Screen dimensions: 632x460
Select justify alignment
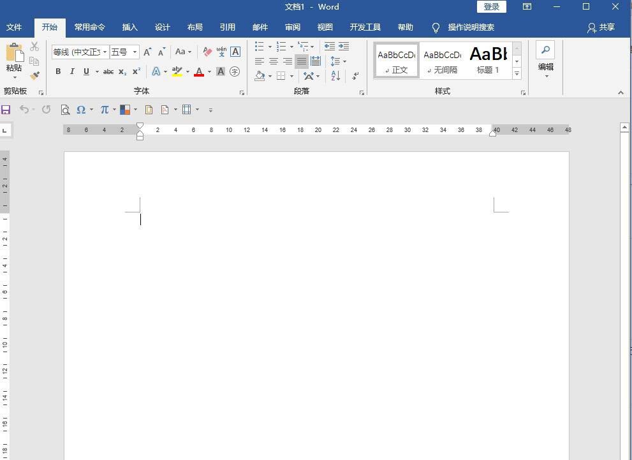pos(302,61)
